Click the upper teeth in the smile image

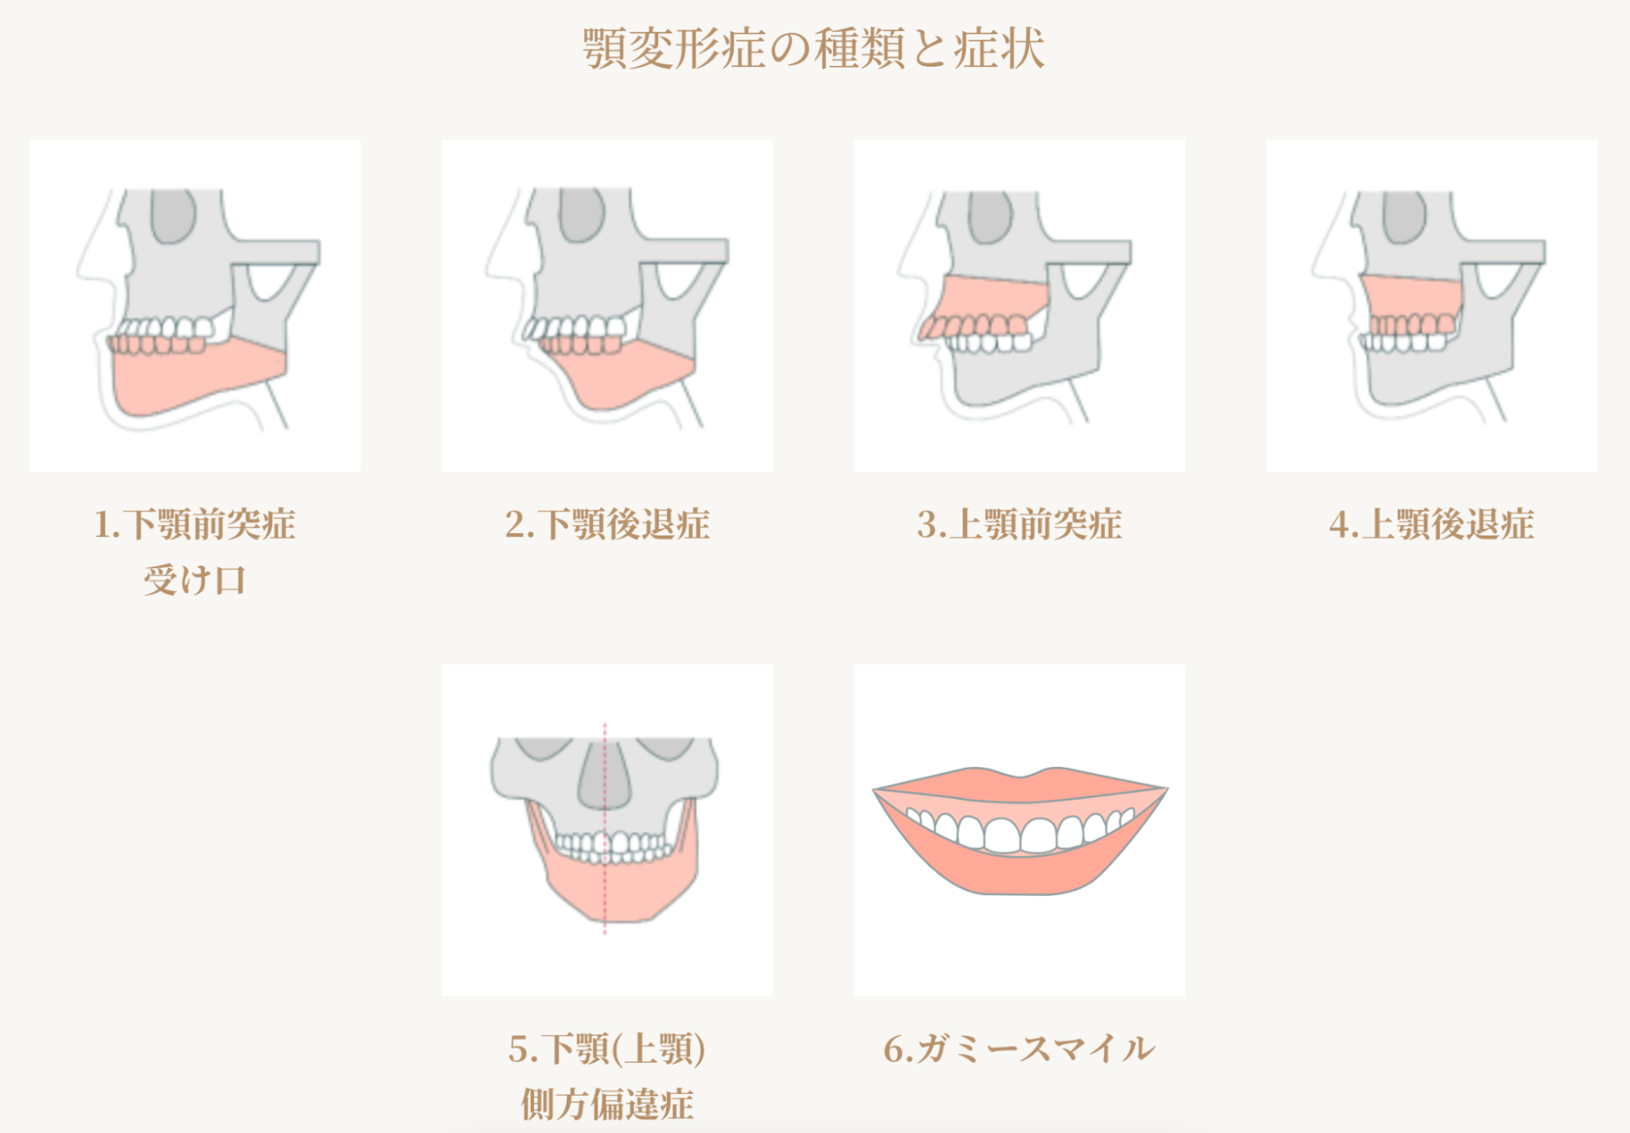click(x=1020, y=831)
